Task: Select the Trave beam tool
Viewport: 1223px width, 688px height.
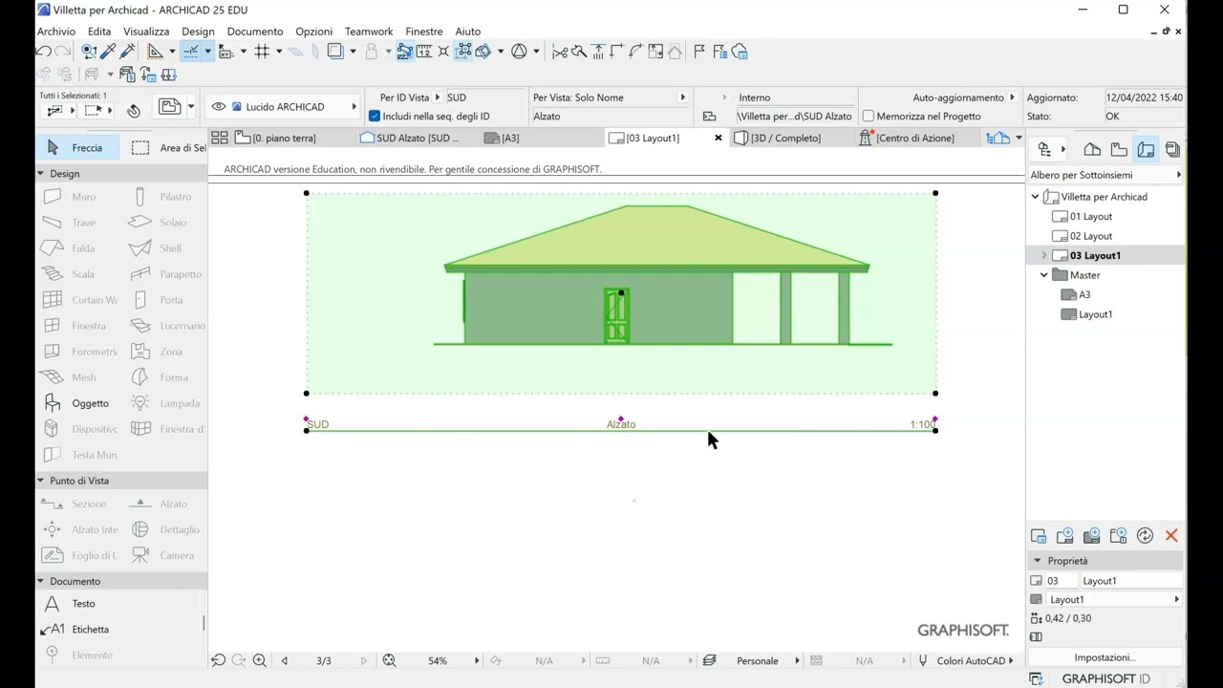Action: tap(73, 223)
